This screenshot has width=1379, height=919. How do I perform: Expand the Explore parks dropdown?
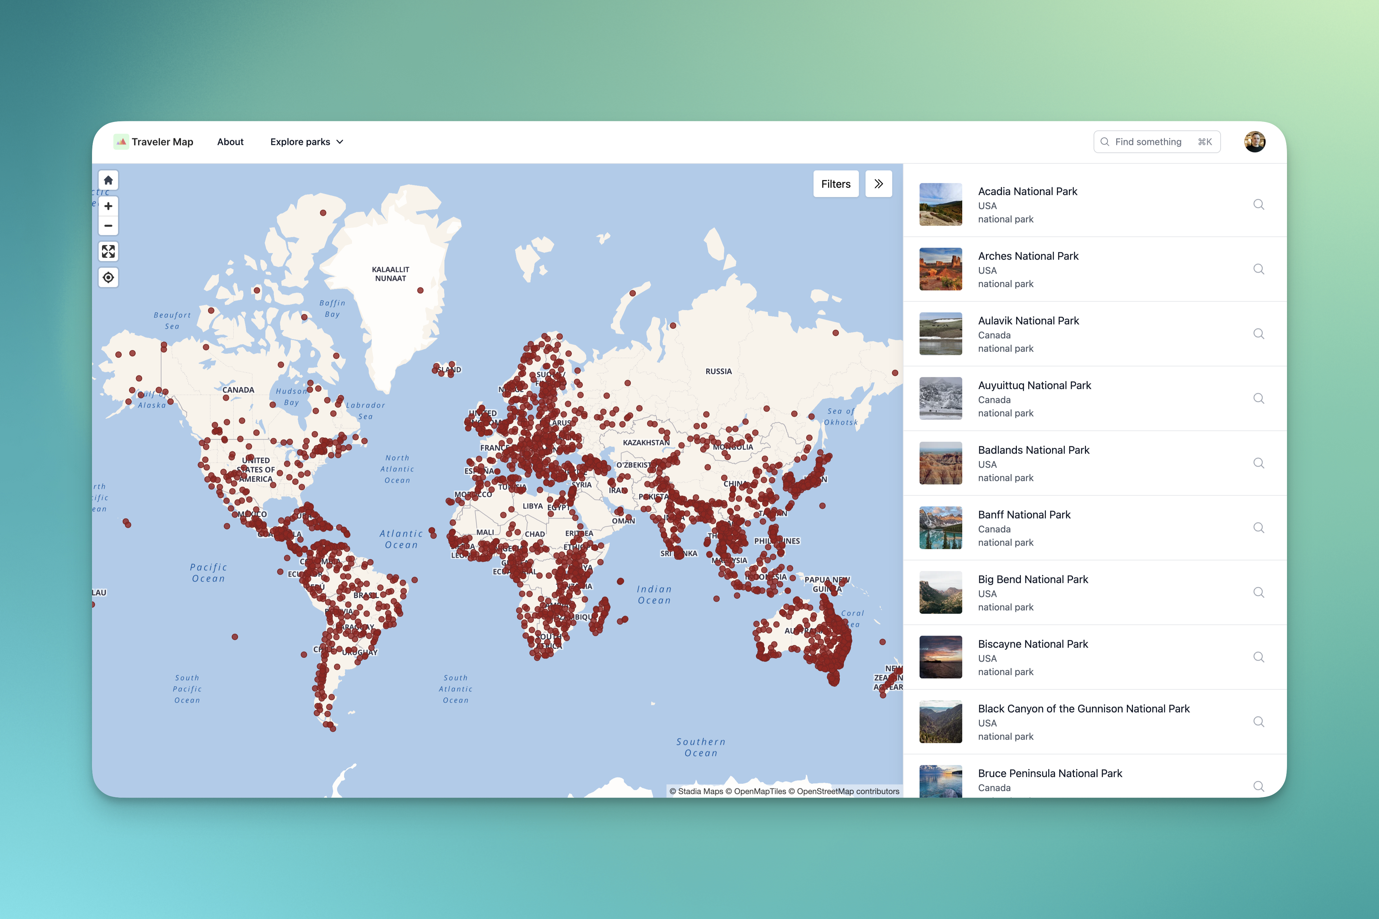click(306, 142)
